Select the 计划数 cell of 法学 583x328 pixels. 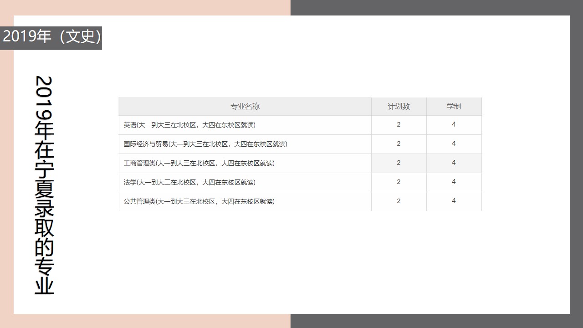click(399, 182)
